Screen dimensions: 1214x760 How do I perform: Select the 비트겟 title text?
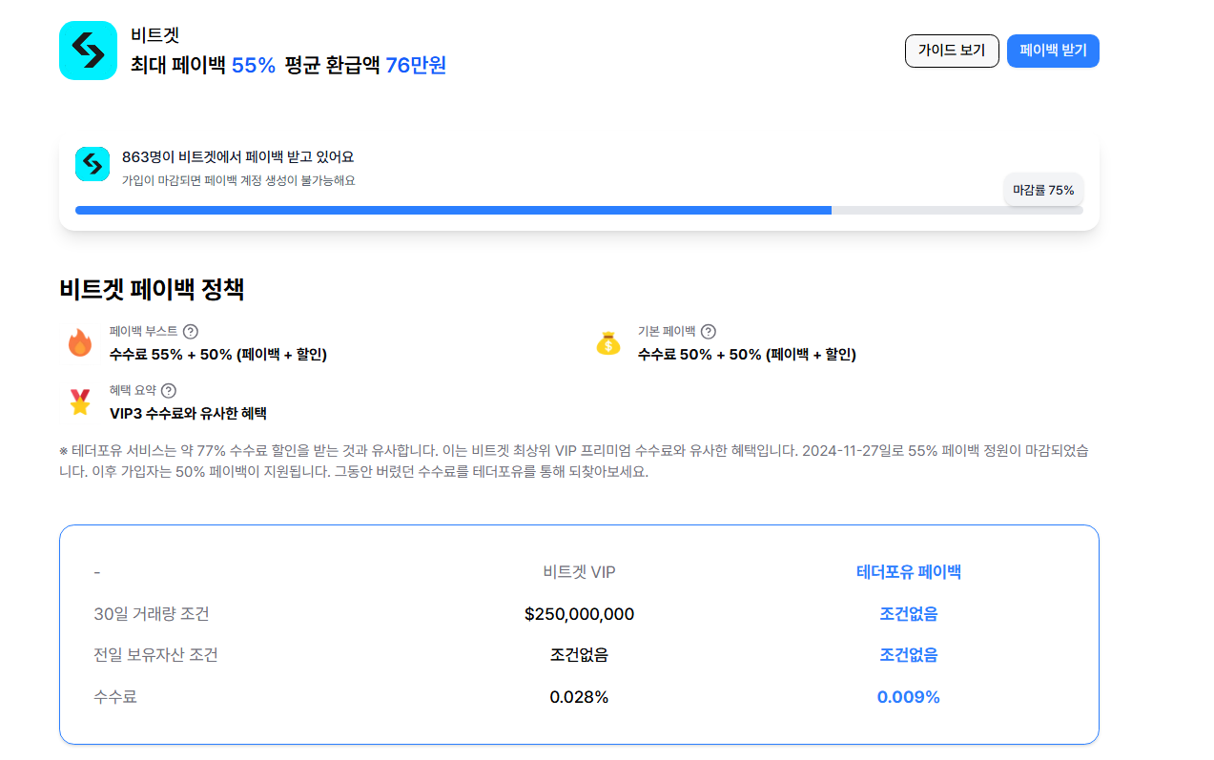154,36
